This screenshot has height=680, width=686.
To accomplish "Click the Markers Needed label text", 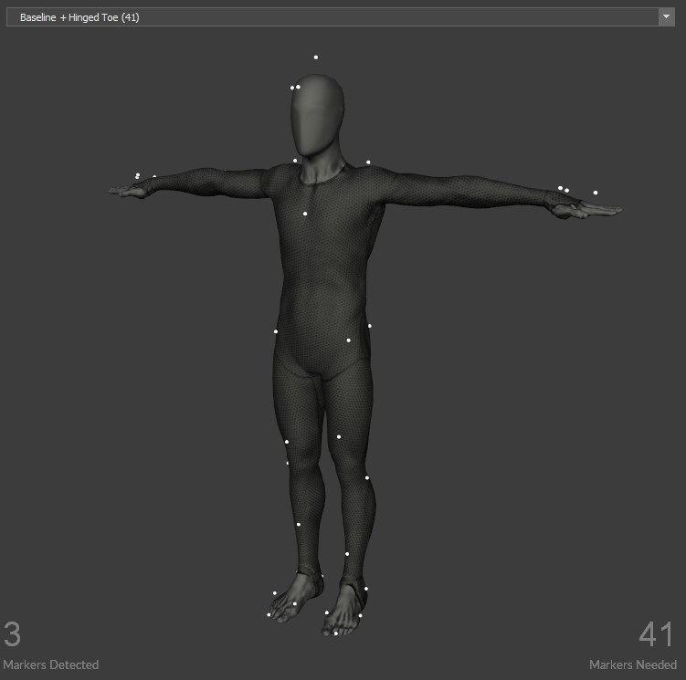I will (632, 664).
